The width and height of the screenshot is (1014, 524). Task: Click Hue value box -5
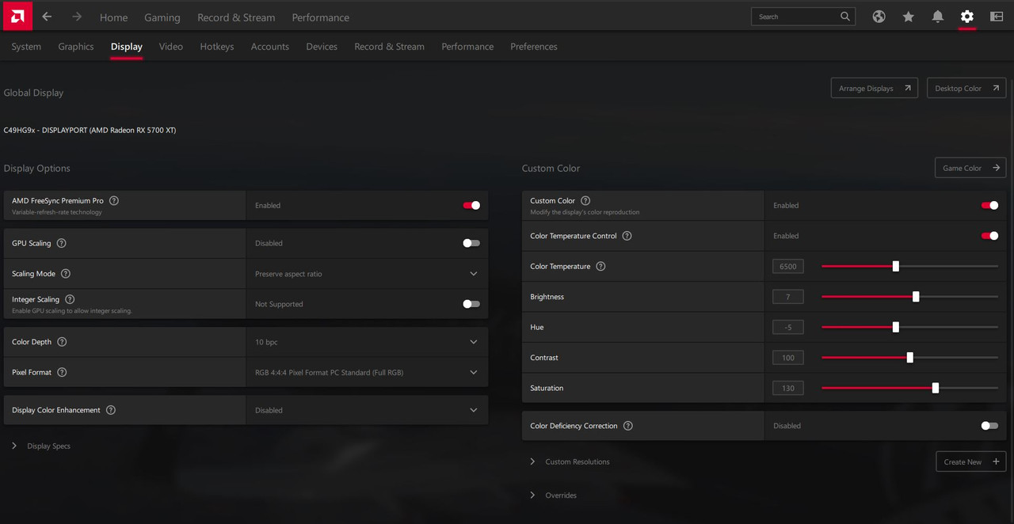click(x=787, y=327)
